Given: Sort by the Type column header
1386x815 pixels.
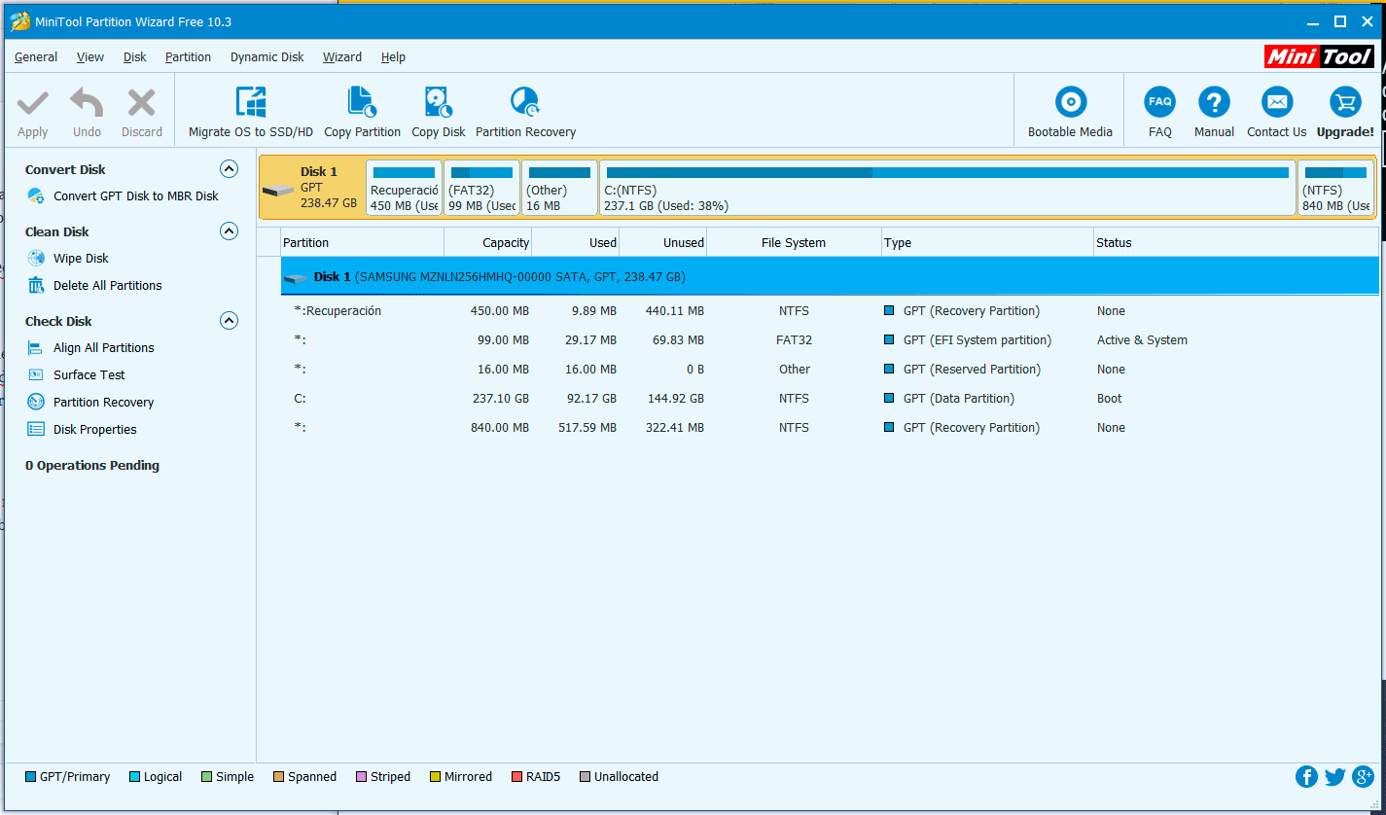Looking at the screenshot, I should (x=987, y=243).
